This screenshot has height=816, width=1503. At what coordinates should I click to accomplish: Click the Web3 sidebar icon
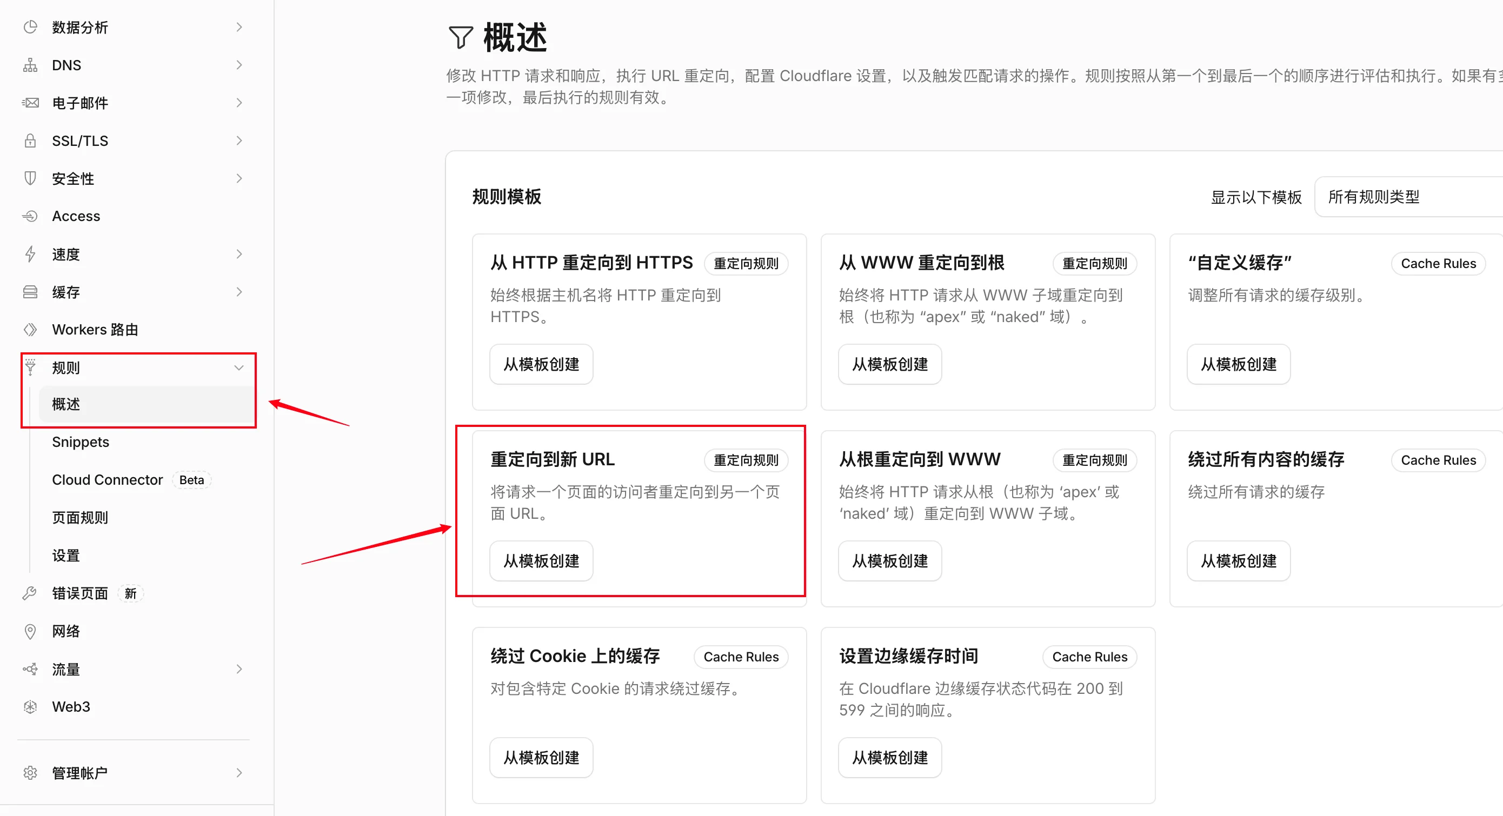[30, 706]
